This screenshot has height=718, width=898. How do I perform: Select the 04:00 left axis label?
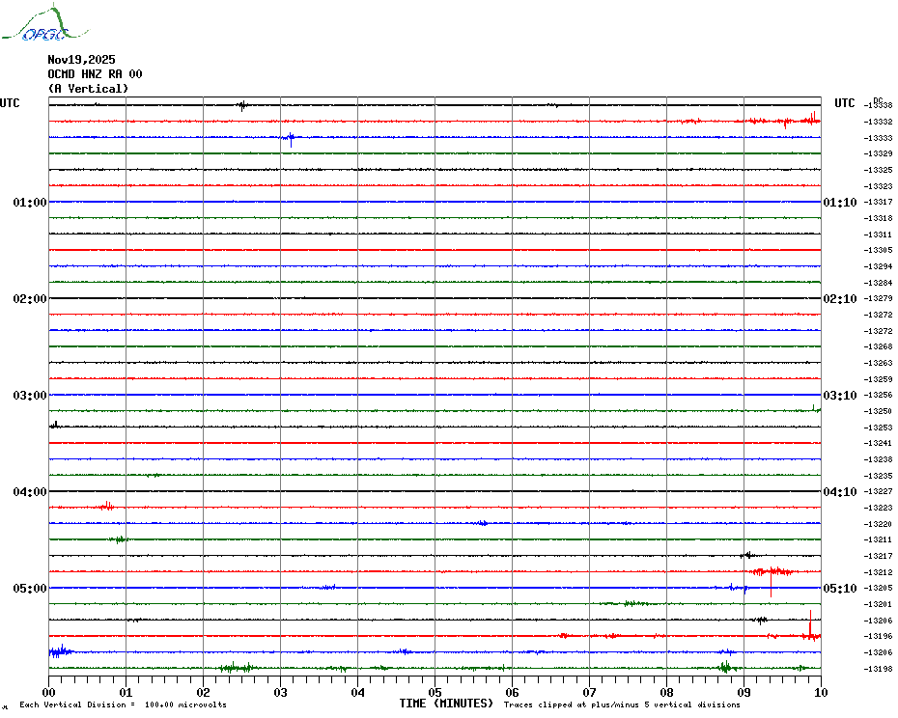30,492
